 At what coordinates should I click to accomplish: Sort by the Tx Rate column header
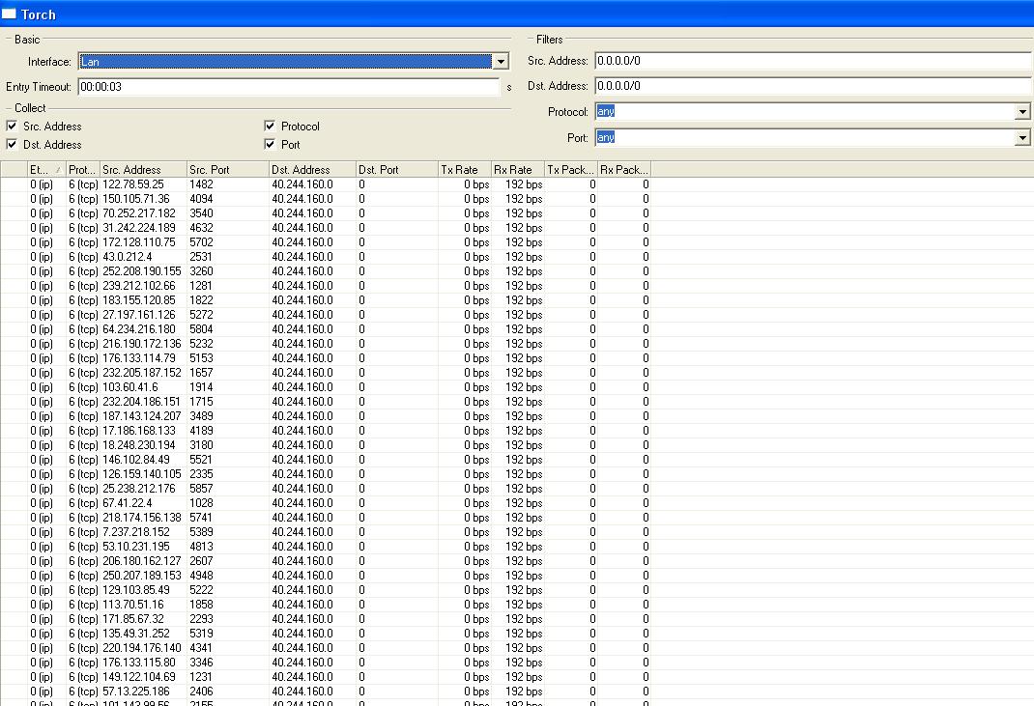[464, 169]
